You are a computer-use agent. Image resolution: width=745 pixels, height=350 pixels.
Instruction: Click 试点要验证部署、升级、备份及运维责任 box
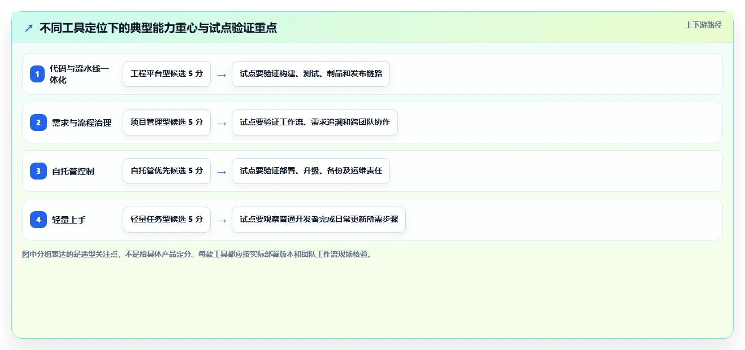coord(311,171)
